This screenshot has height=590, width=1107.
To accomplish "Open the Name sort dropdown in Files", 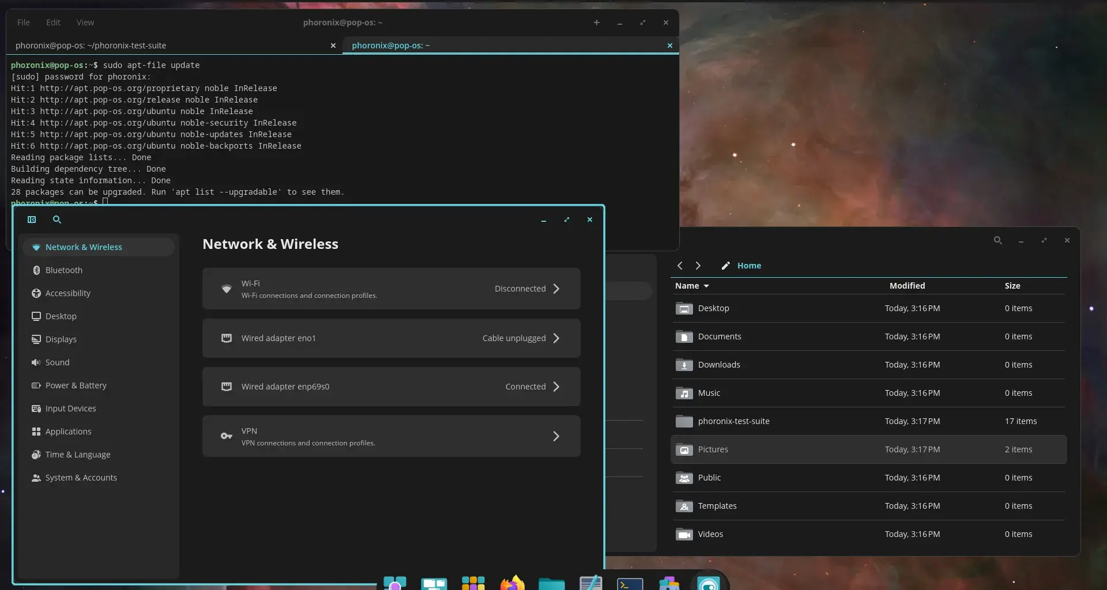I will coord(692,286).
